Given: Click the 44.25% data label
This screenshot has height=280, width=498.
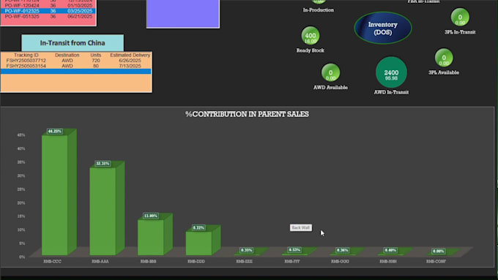Looking at the screenshot, I should (55, 132).
